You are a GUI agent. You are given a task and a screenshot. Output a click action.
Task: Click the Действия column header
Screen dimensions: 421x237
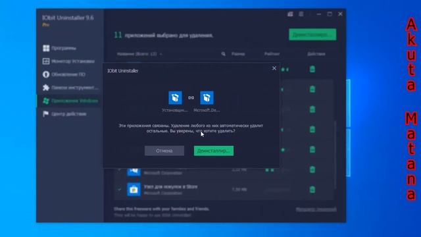(316, 54)
